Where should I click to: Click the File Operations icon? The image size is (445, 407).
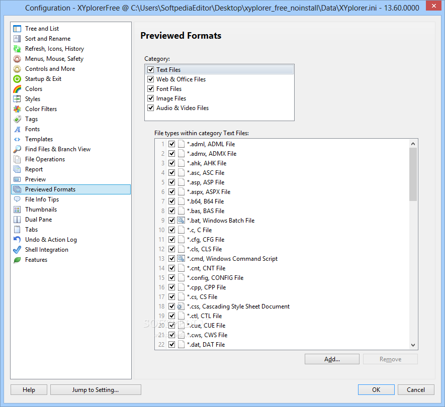[17, 159]
